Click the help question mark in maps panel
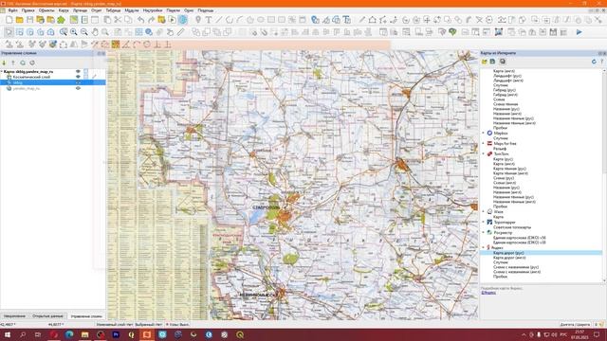607x341 pixels. (x=602, y=62)
